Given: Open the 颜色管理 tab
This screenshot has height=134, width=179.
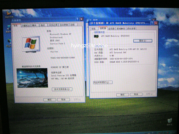Looking at the screenshot, I should coord(131,28).
